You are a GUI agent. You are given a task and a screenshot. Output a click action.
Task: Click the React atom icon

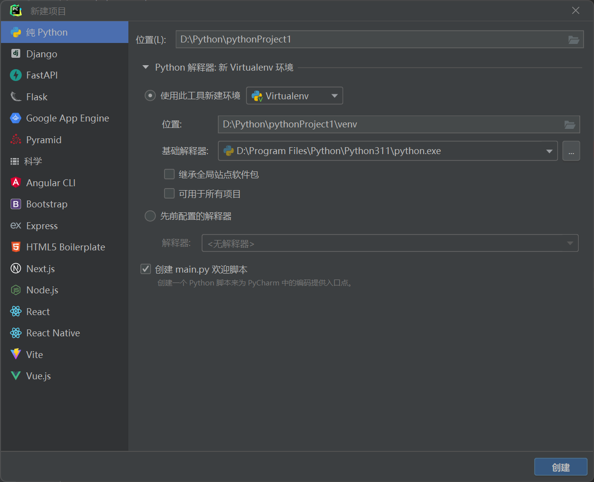(16, 312)
